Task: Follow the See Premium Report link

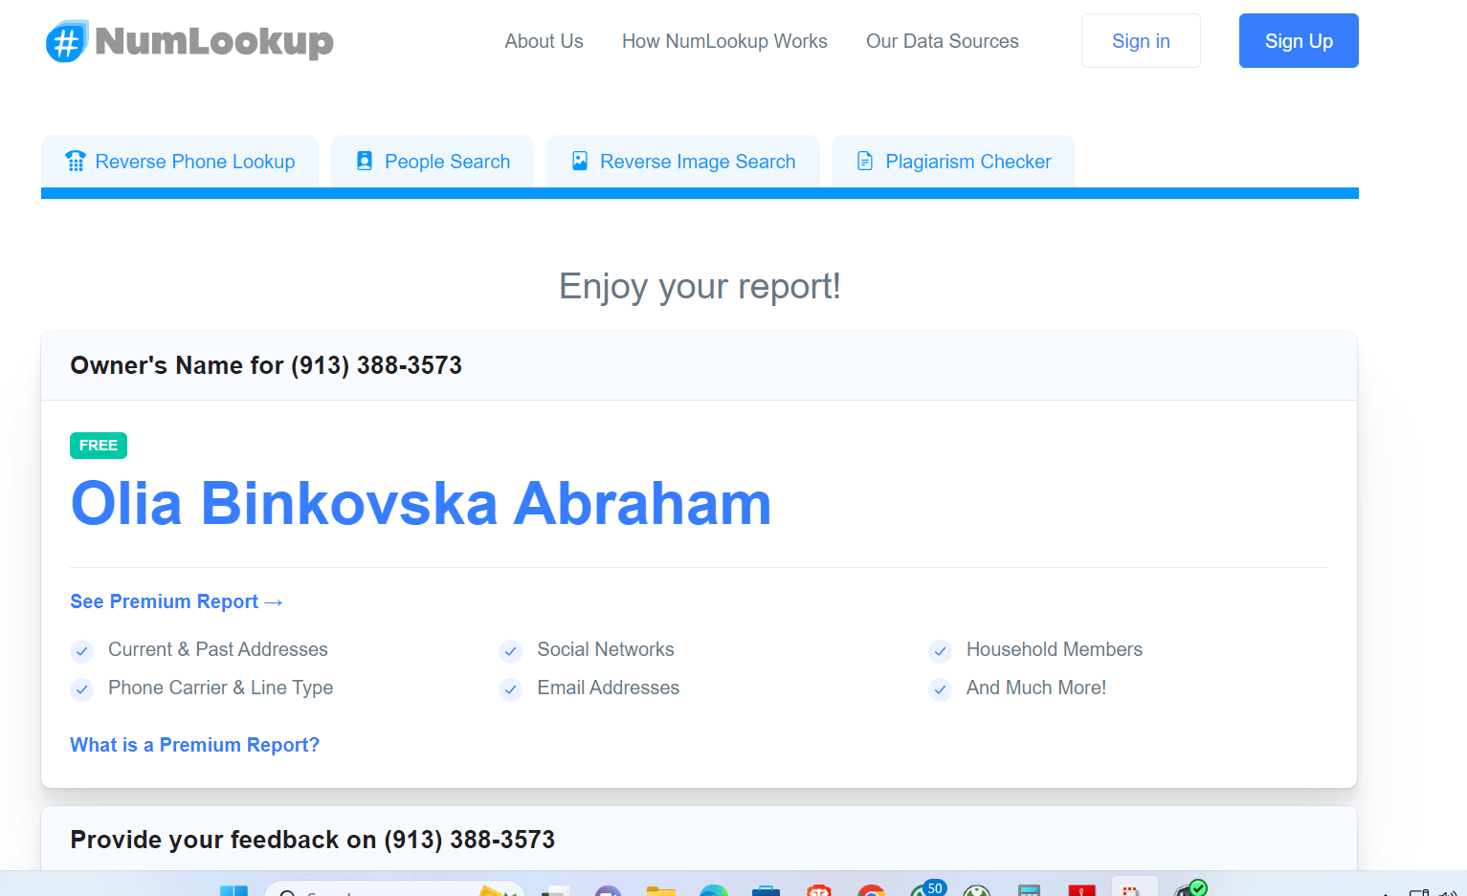Action: coord(176,601)
